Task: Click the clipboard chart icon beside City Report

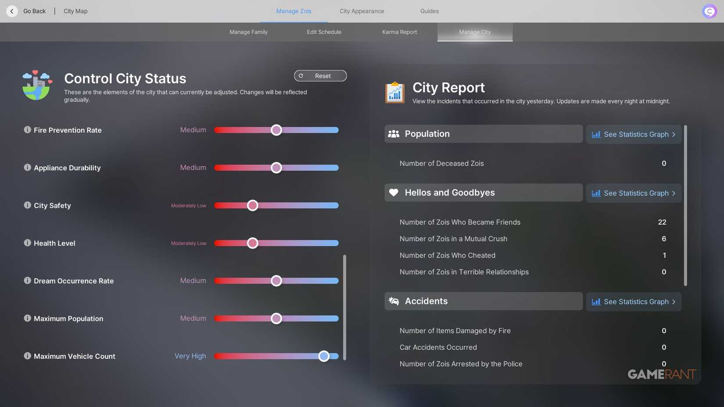Action: pos(394,92)
